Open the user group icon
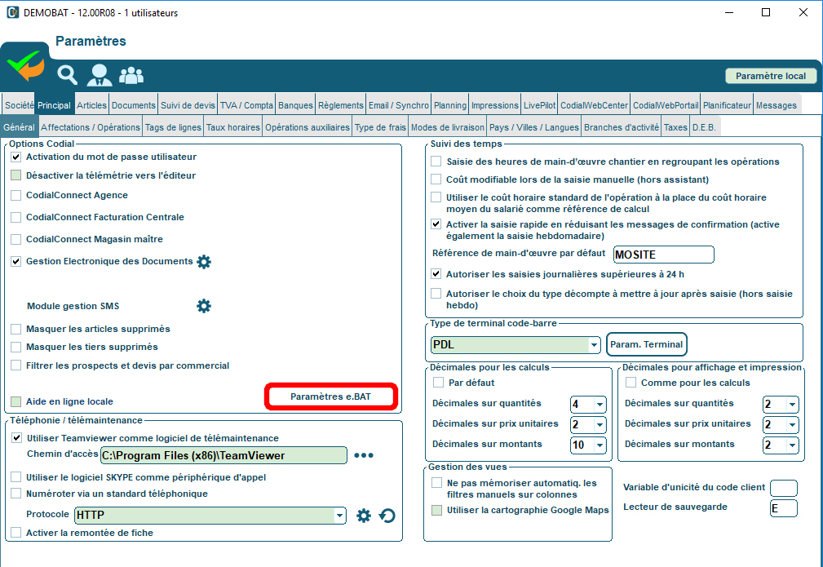 point(131,75)
